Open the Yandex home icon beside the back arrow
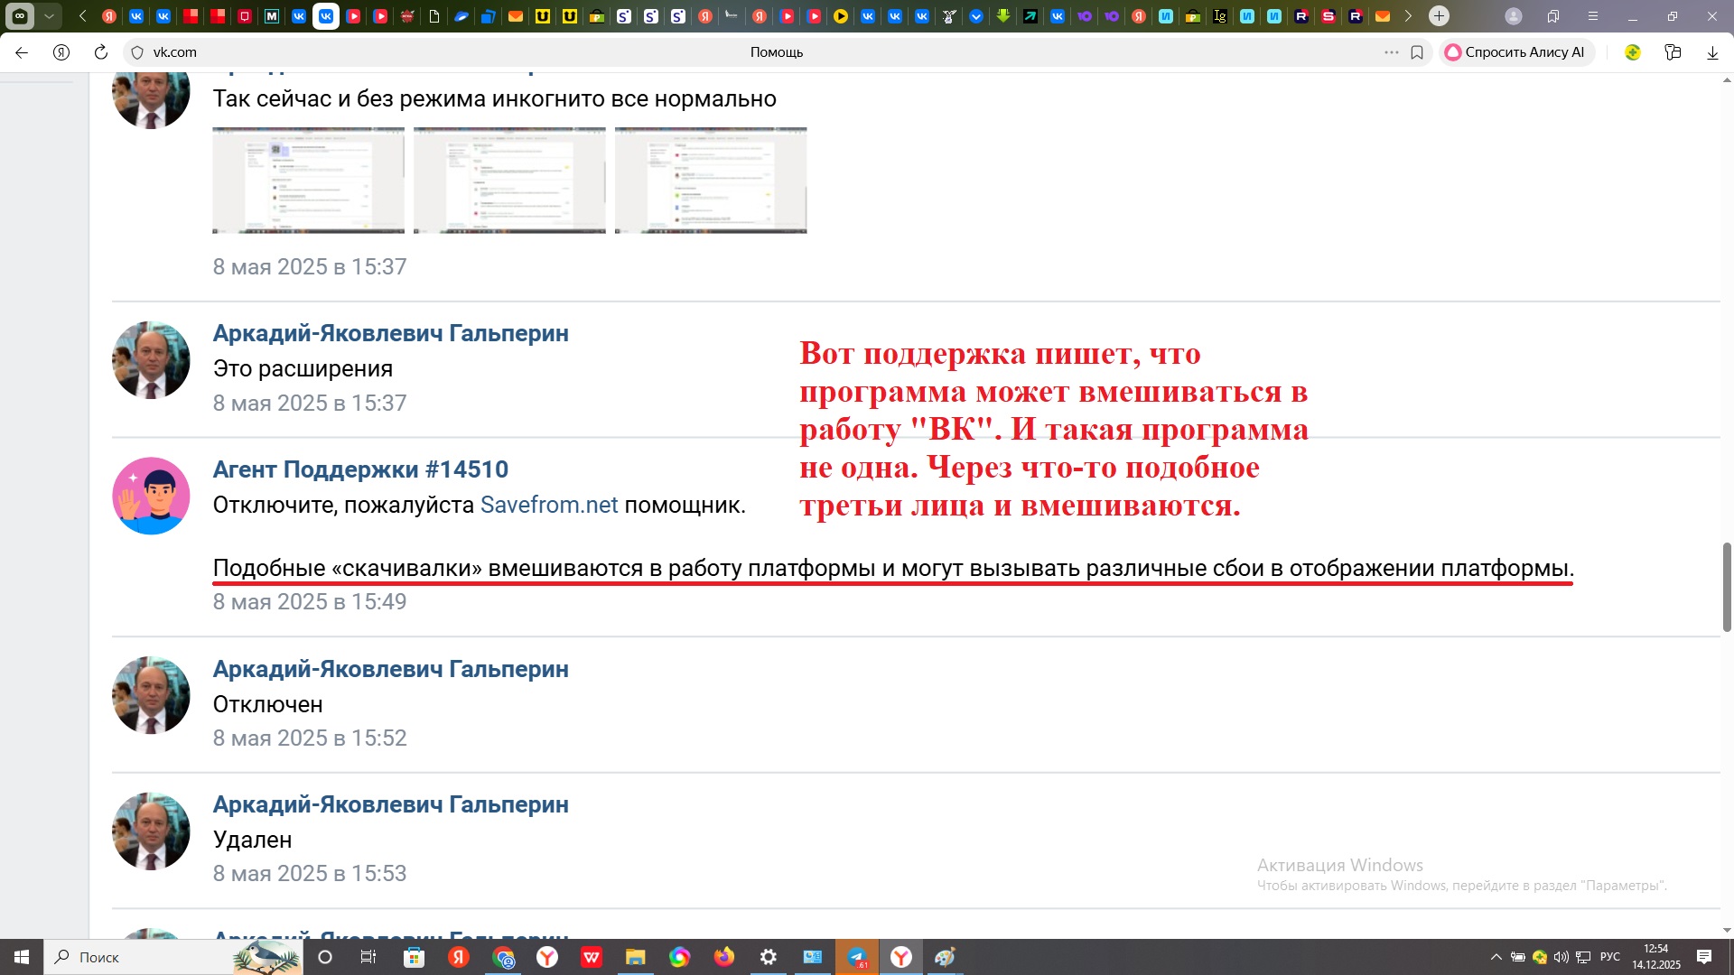The height and width of the screenshot is (975, 1734). pyautogui.click(x=61, y=52)
